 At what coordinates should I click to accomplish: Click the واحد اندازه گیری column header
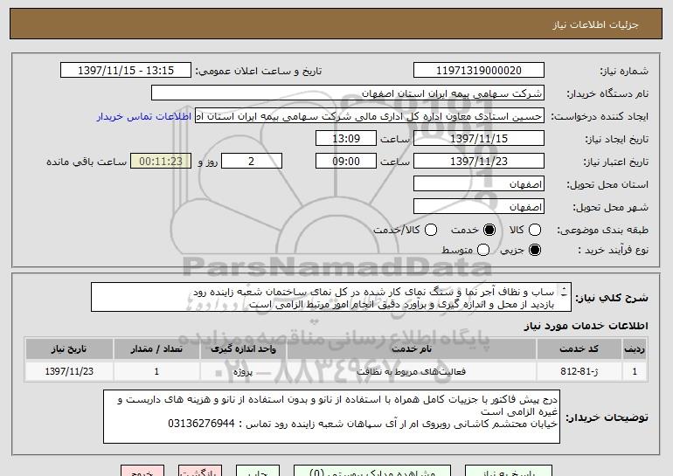click(x=243, y=349)
